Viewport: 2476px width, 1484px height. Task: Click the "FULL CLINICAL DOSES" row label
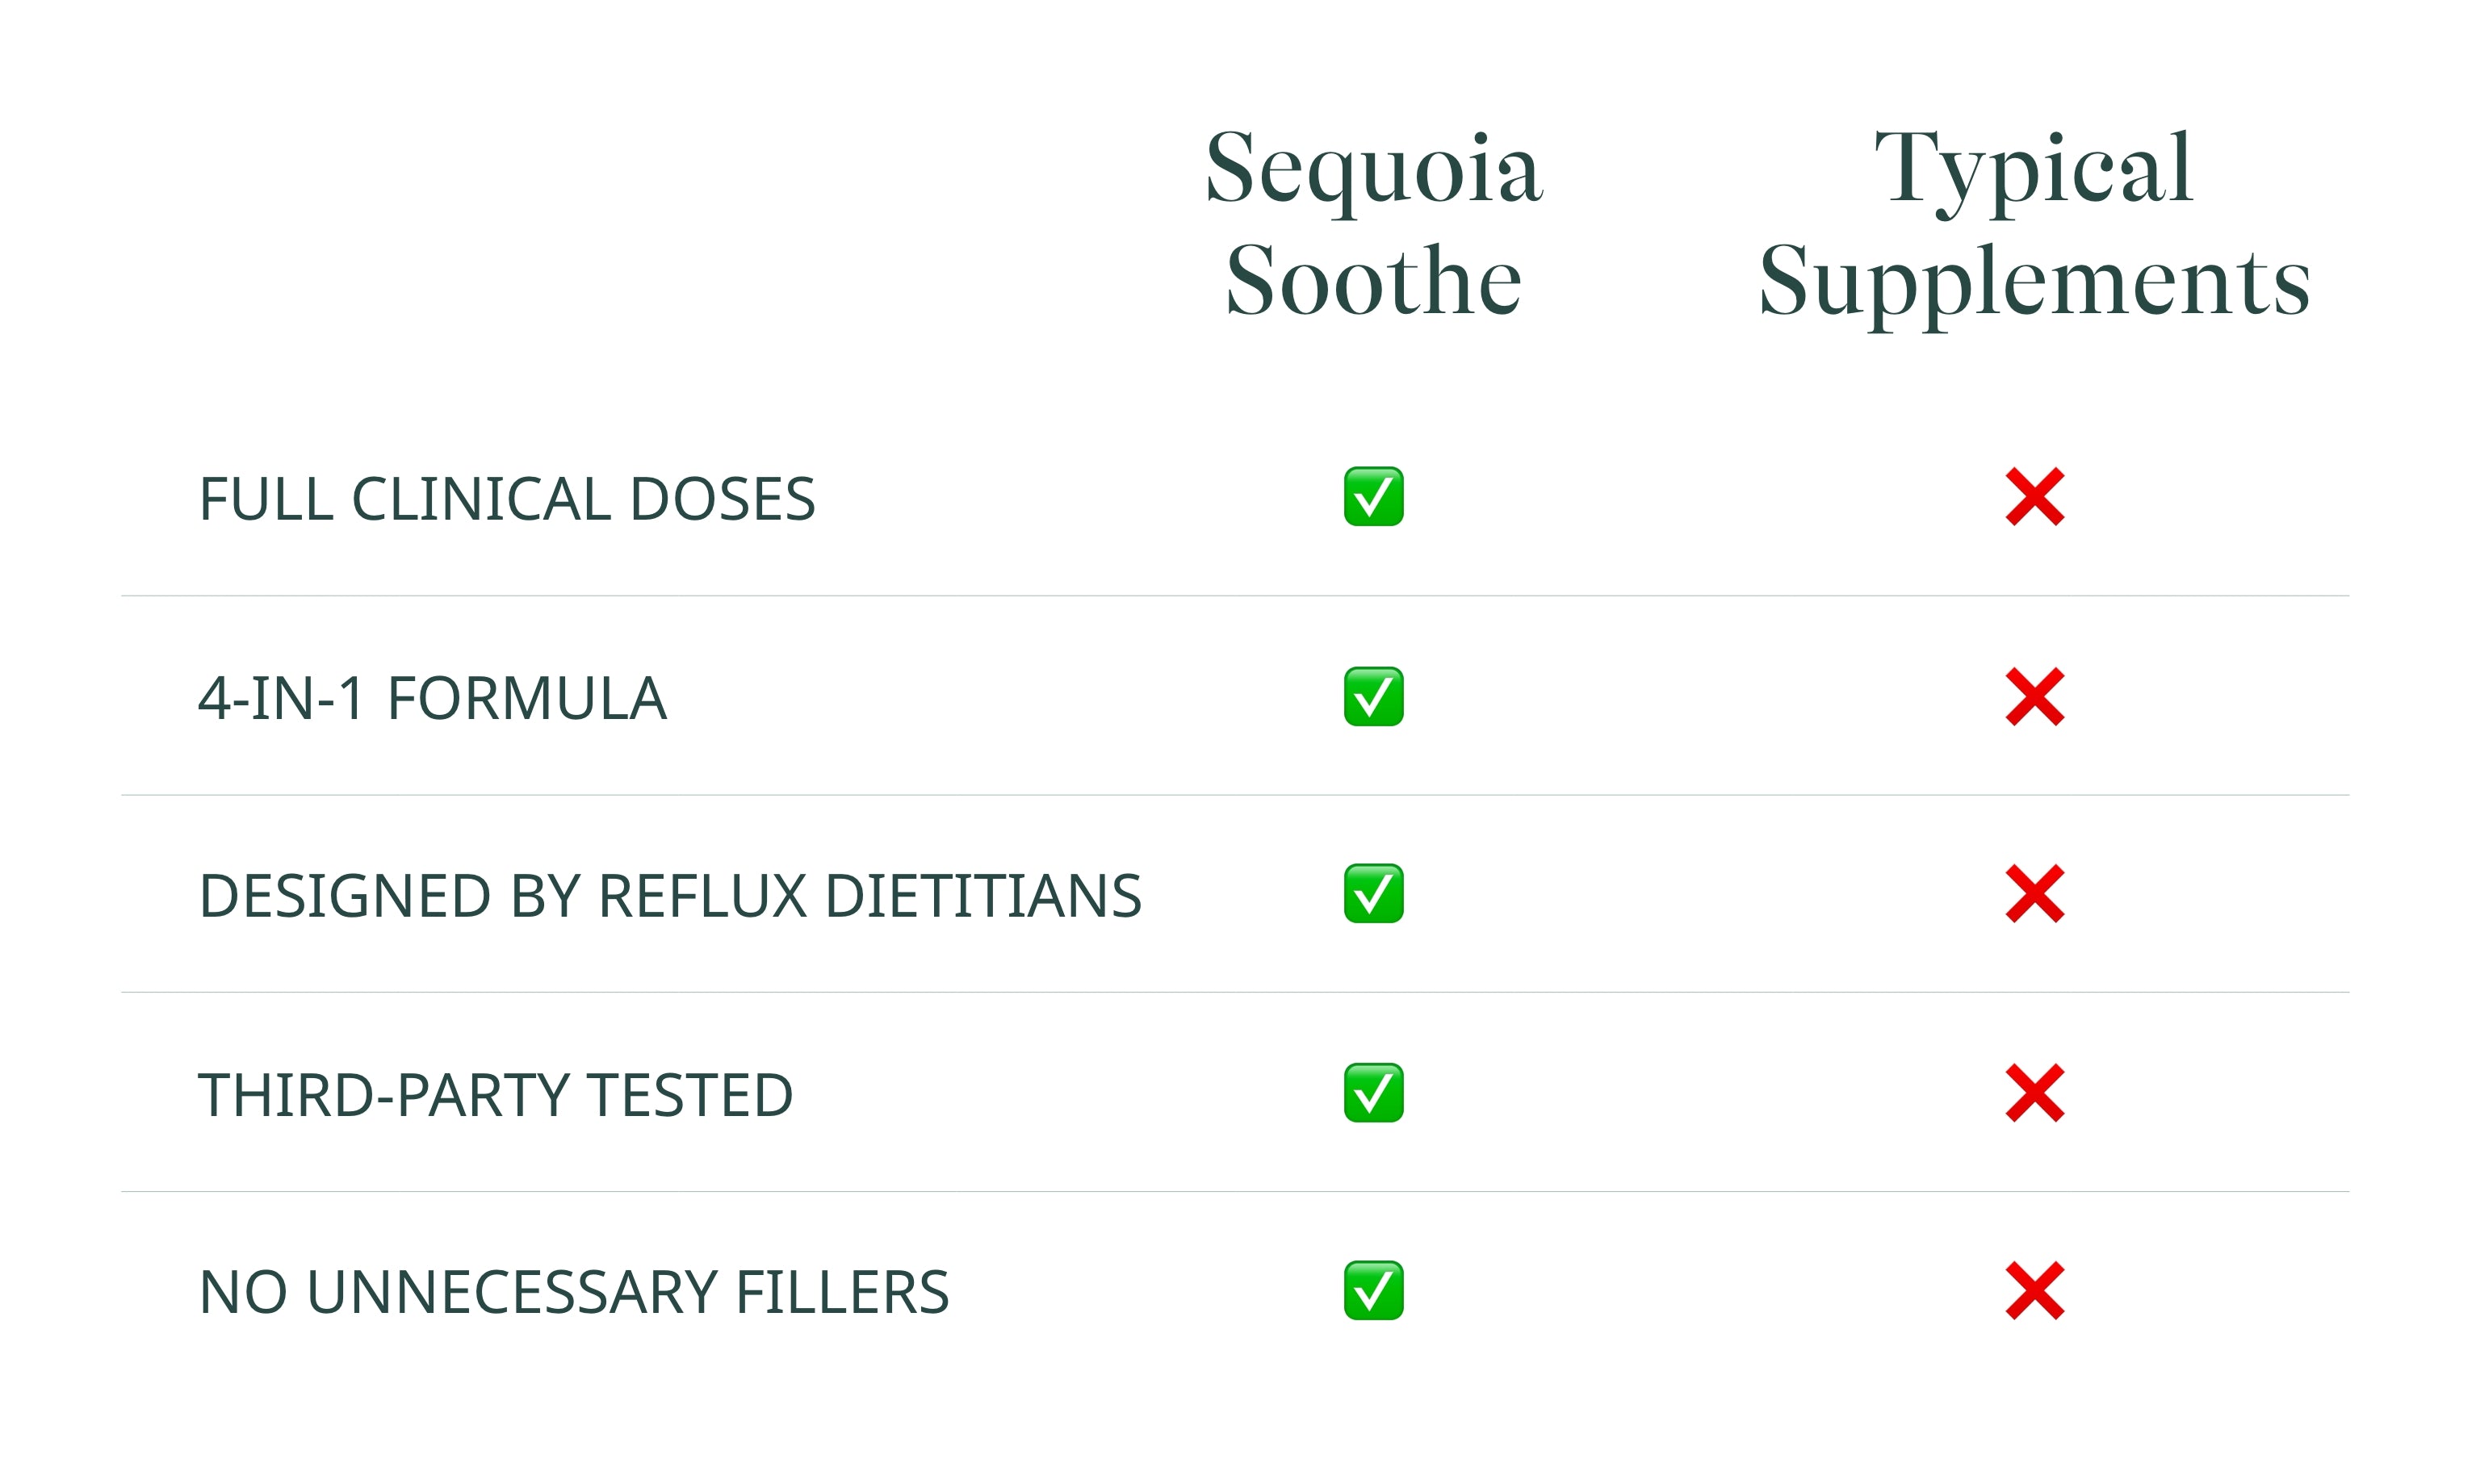tap(506, 499)
